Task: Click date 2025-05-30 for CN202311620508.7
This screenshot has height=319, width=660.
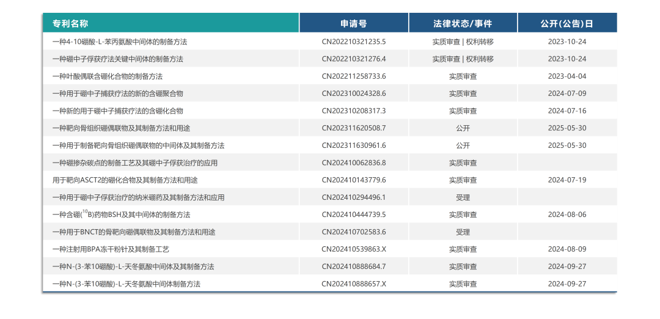Action: coord(567,128)
